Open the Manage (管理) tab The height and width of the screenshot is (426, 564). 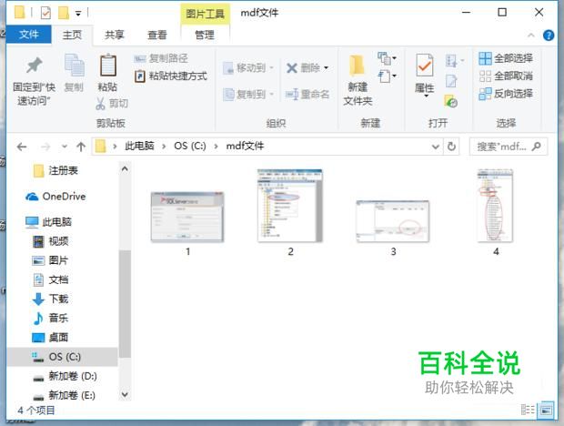[205, 35]
